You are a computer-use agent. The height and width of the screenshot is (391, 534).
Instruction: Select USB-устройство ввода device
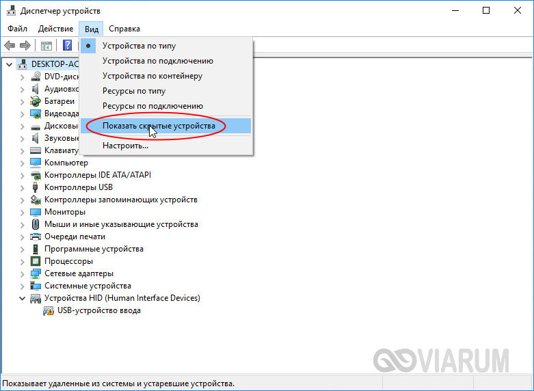pos(98,310)
